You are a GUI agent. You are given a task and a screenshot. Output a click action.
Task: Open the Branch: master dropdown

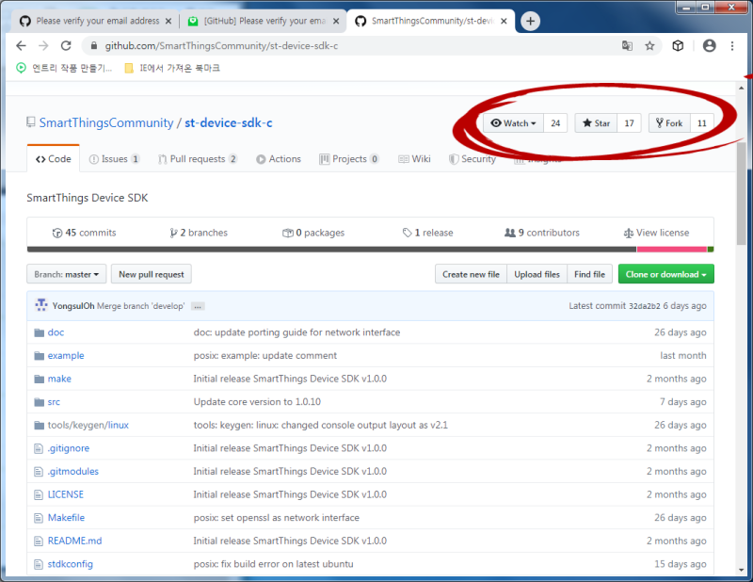66,274
